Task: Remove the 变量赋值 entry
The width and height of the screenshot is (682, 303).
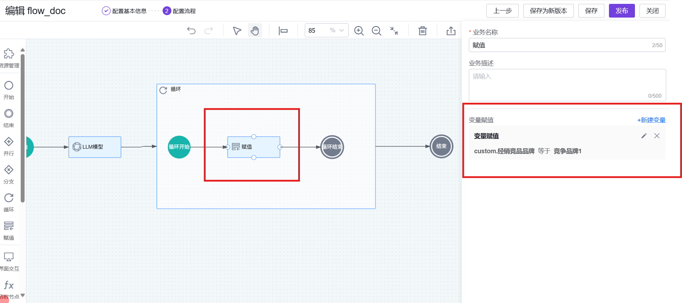Action: 657,136
